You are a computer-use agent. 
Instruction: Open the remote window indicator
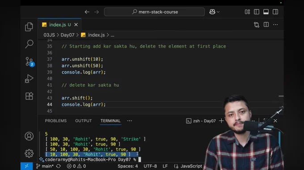tap(26, 166)
